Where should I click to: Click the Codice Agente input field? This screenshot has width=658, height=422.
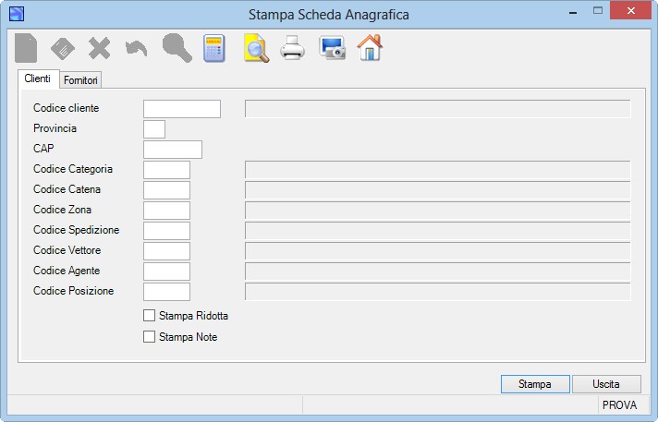166,271
